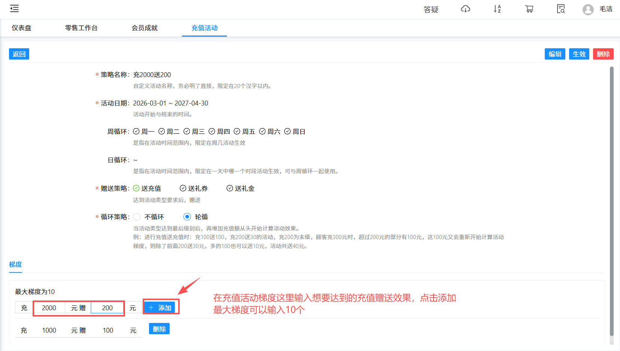Click the 编辑 button
The height and width of the screenshot is (351, 620).
pos(555,54)
